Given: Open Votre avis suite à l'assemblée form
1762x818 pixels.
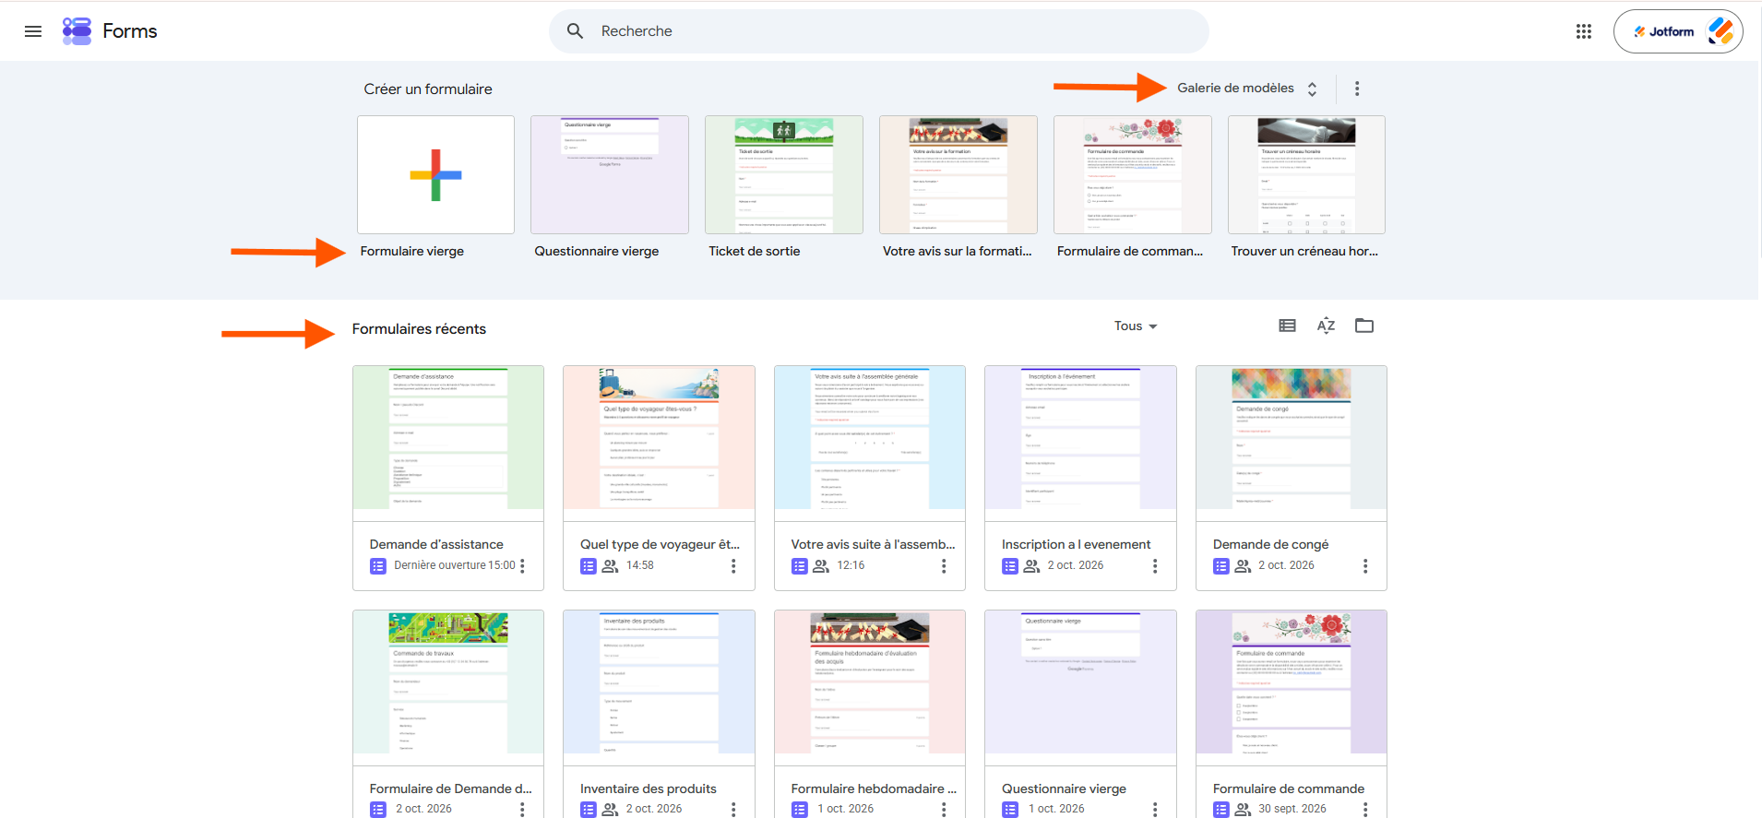Looking at the screenshot, I should coord(870,478).
